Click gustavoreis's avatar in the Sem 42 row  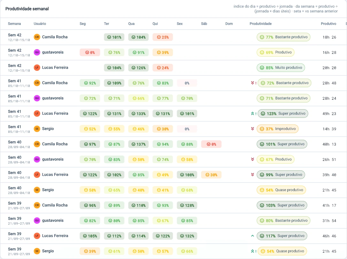pos(37,52)
